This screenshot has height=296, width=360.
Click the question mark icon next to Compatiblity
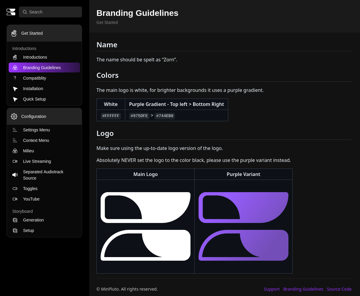click(x=15, y=78)
